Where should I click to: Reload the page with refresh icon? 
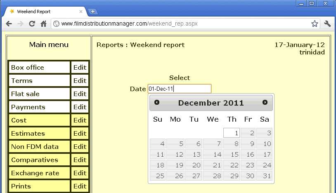pyautogui.click(x=32, y=24)
